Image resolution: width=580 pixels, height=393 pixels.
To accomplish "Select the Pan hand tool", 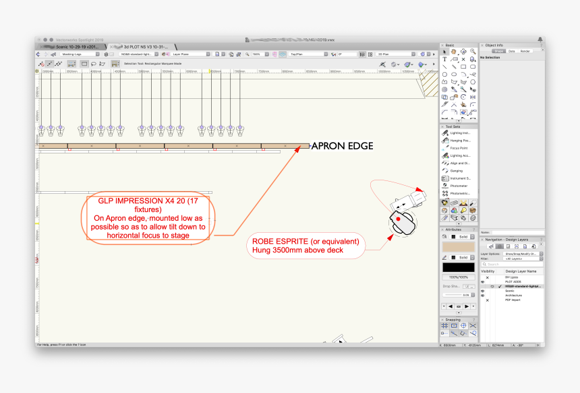I will tap(454, 52).
